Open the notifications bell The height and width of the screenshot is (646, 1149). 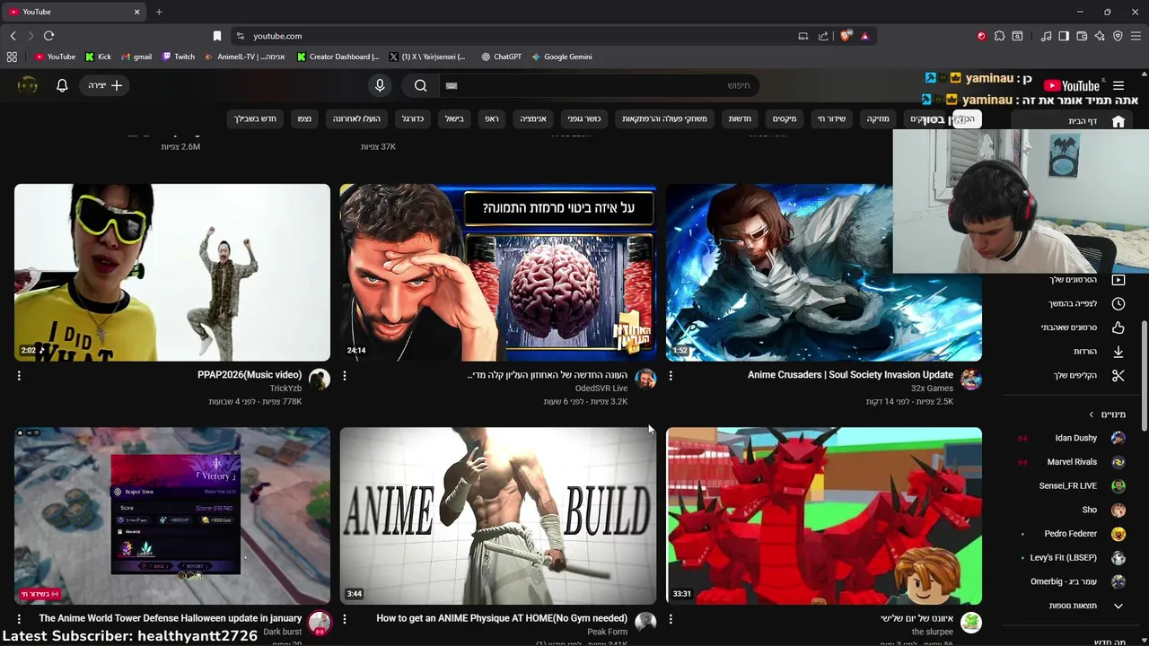(x=62, y=85)
